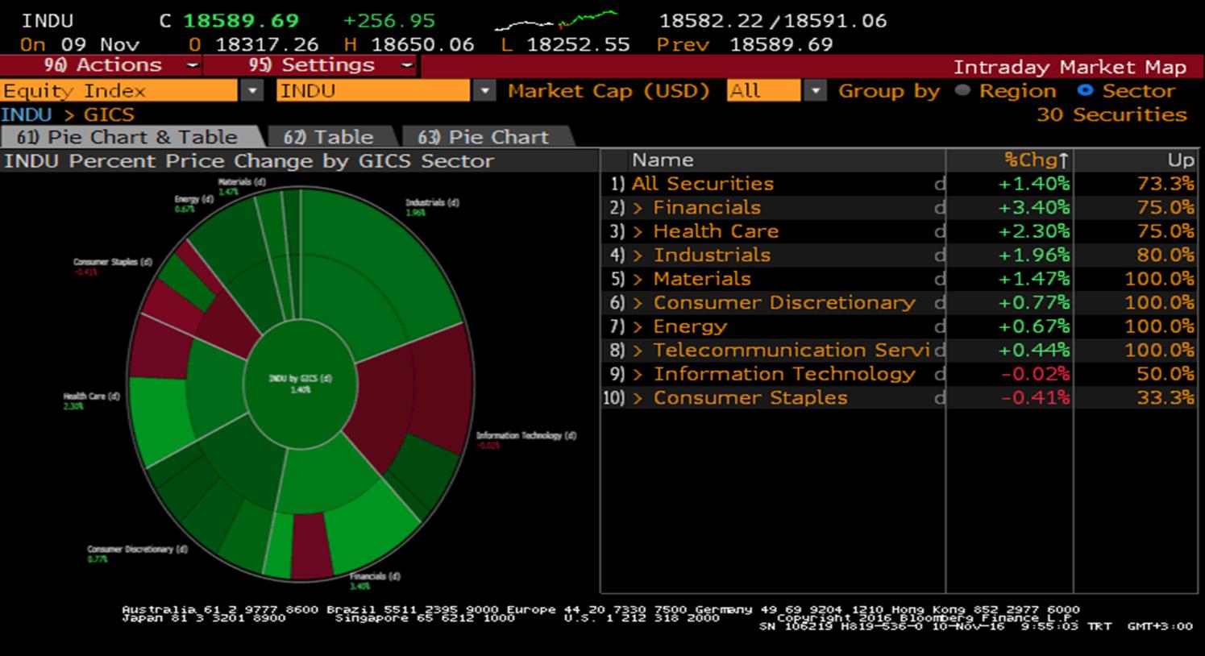Expand the Health Care sector row
Screen dimensions: 1205x656
tap(638, 232)
